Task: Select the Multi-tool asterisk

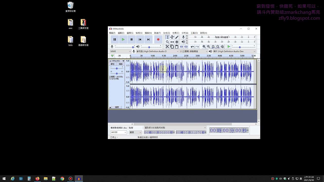Action: coord(177,42)
